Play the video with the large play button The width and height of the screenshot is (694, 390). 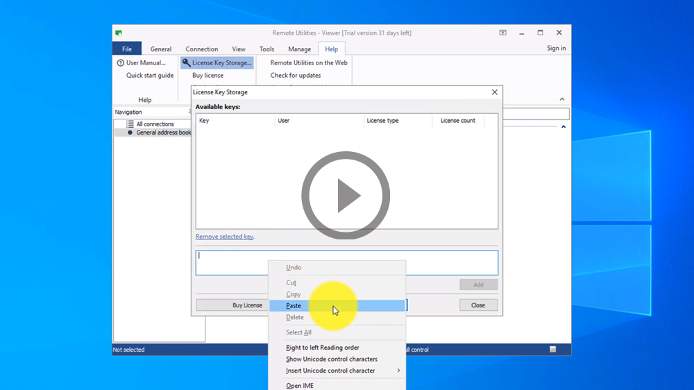(346, 195)
